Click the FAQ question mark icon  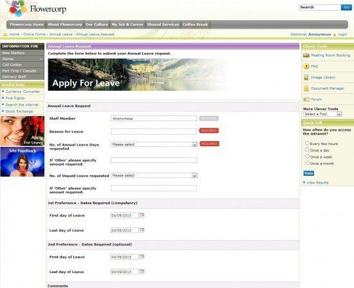coord(306,66)
